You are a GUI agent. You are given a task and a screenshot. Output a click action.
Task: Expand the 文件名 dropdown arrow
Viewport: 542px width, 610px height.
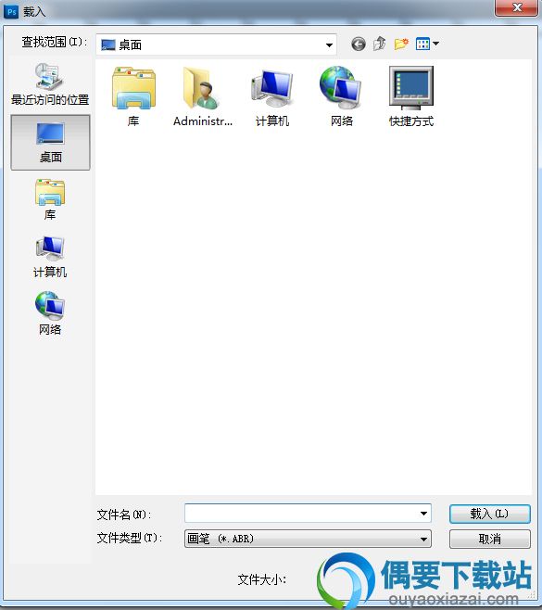point(423,514)
